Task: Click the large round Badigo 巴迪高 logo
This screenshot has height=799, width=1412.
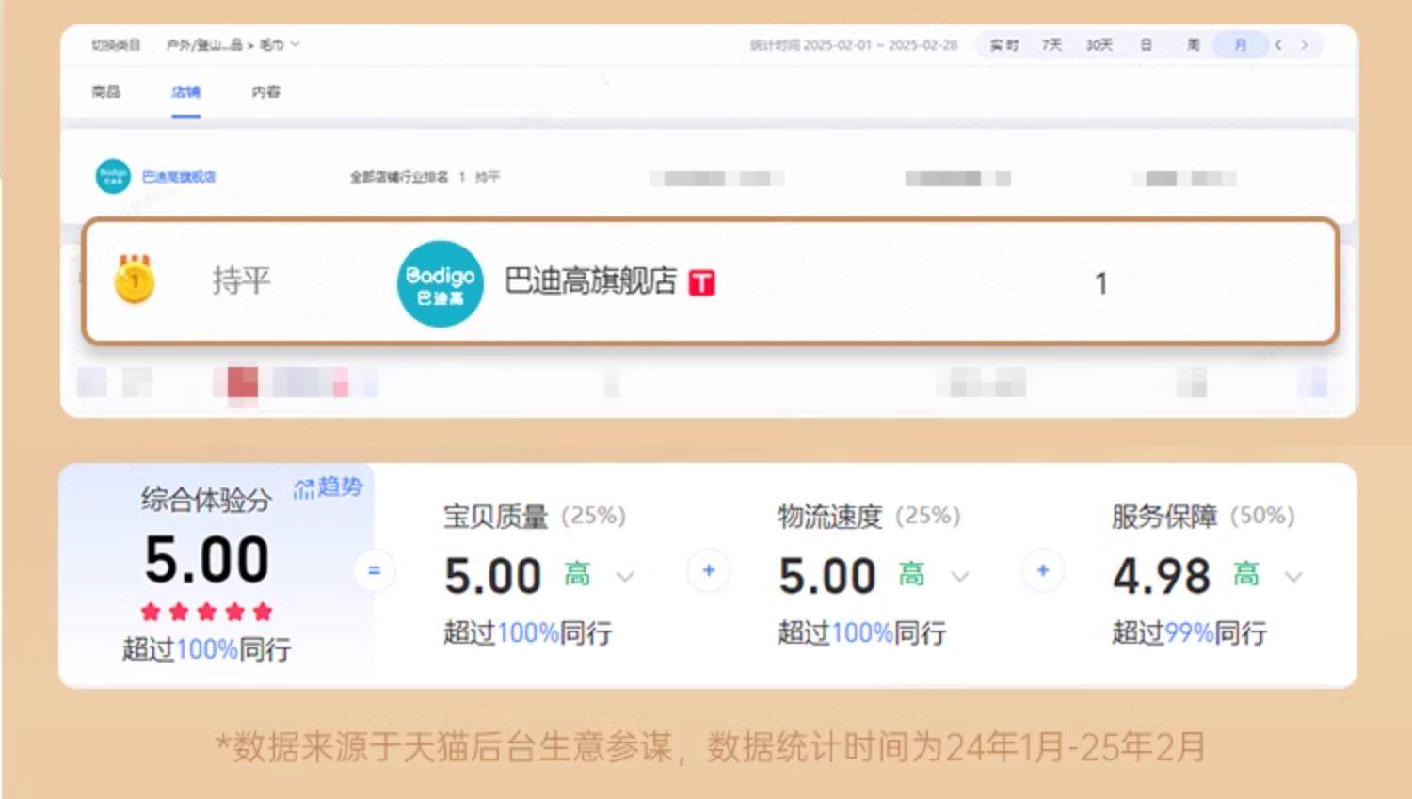Action: point(440,284)
